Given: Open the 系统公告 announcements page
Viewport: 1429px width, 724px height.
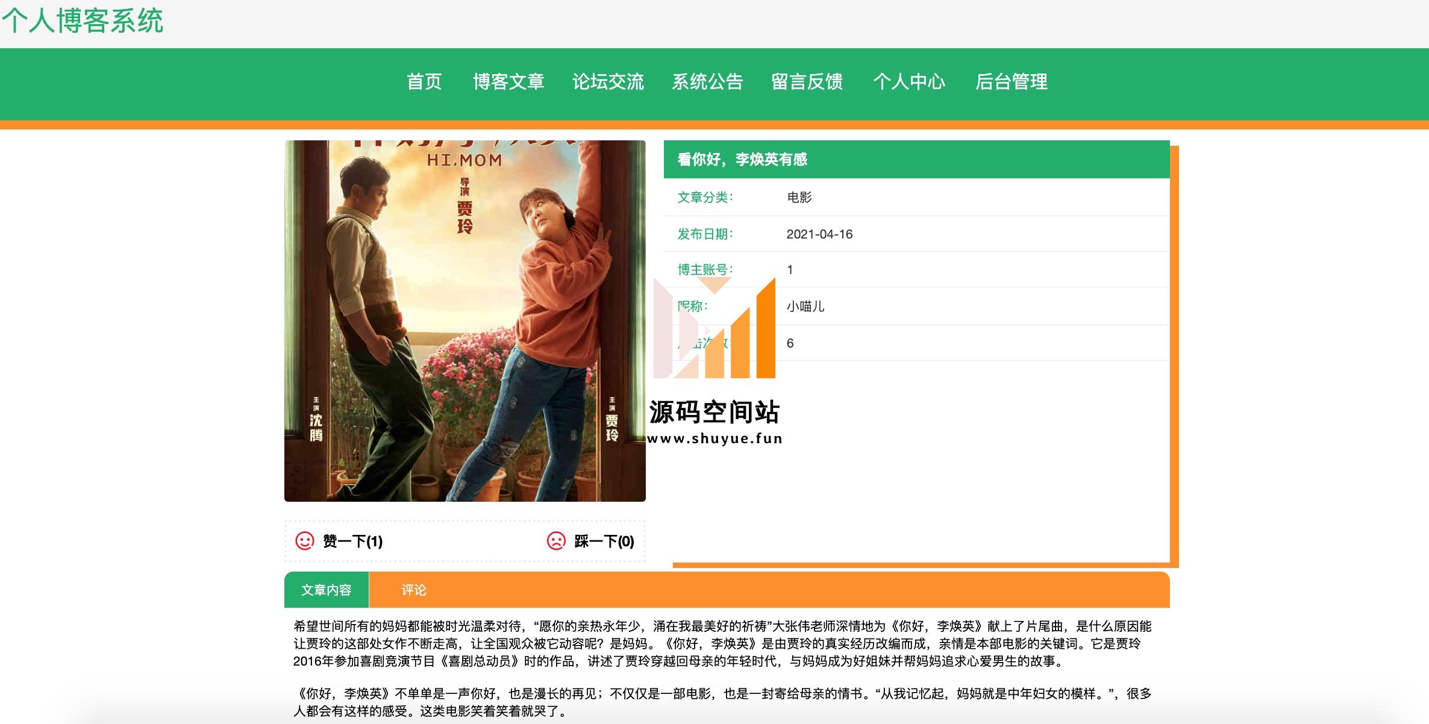Looking at the screenshot, I should pos(707,81).
